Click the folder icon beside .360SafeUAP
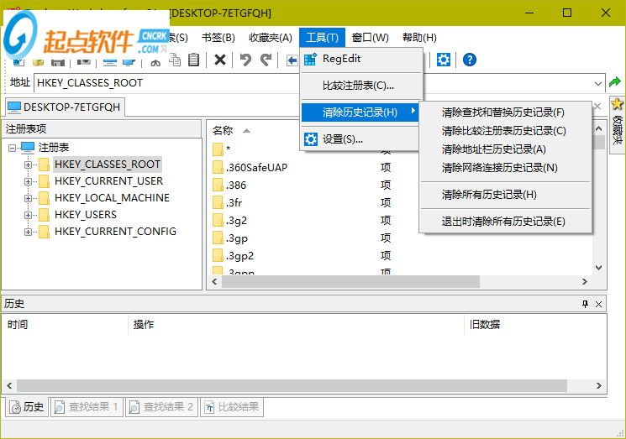 pyautogui.click(x=218, y=168)
